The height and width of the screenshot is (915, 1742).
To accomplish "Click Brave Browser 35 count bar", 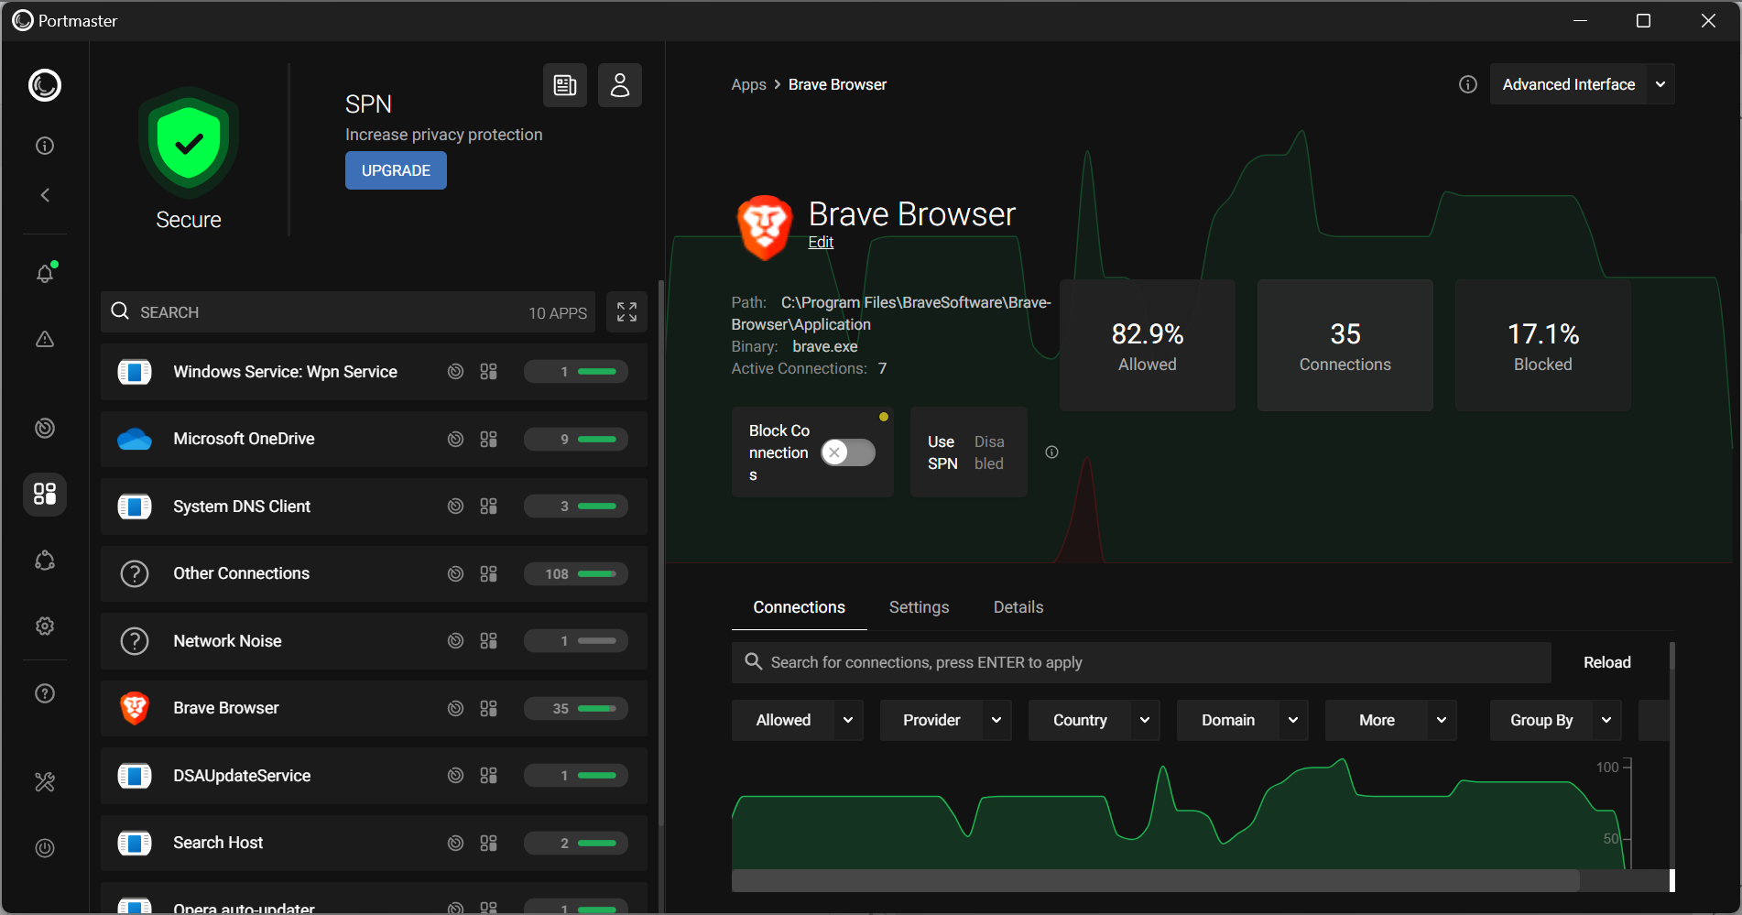I will point(576,708).
